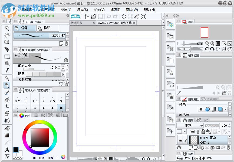Image resolution: width=234 pixels, height=162 pixels.
Task: Click the zoom-in icon in the 导航 panel
Action: 212,43
